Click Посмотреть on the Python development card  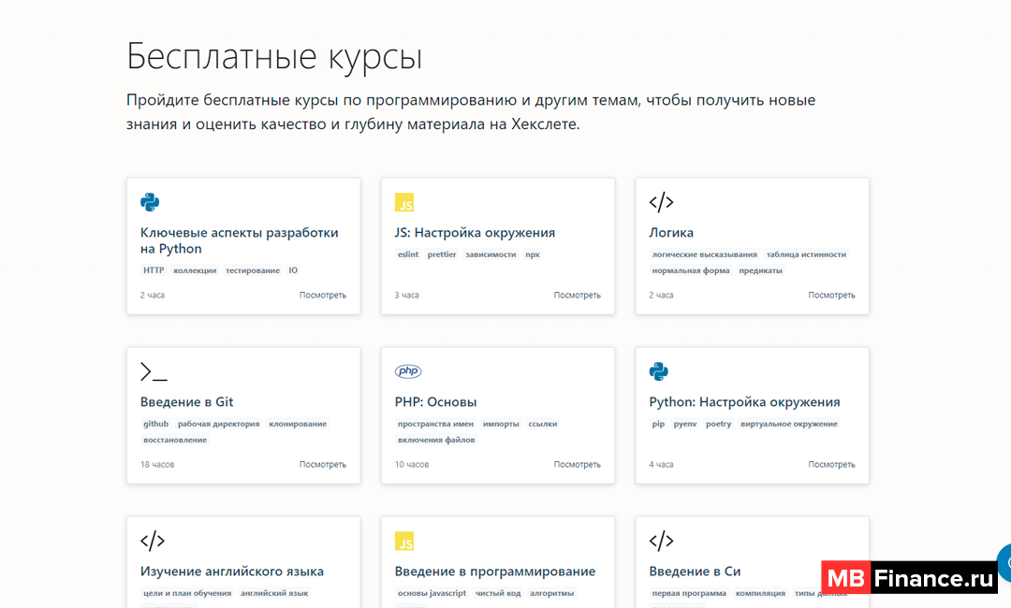[x=323, y=295]
